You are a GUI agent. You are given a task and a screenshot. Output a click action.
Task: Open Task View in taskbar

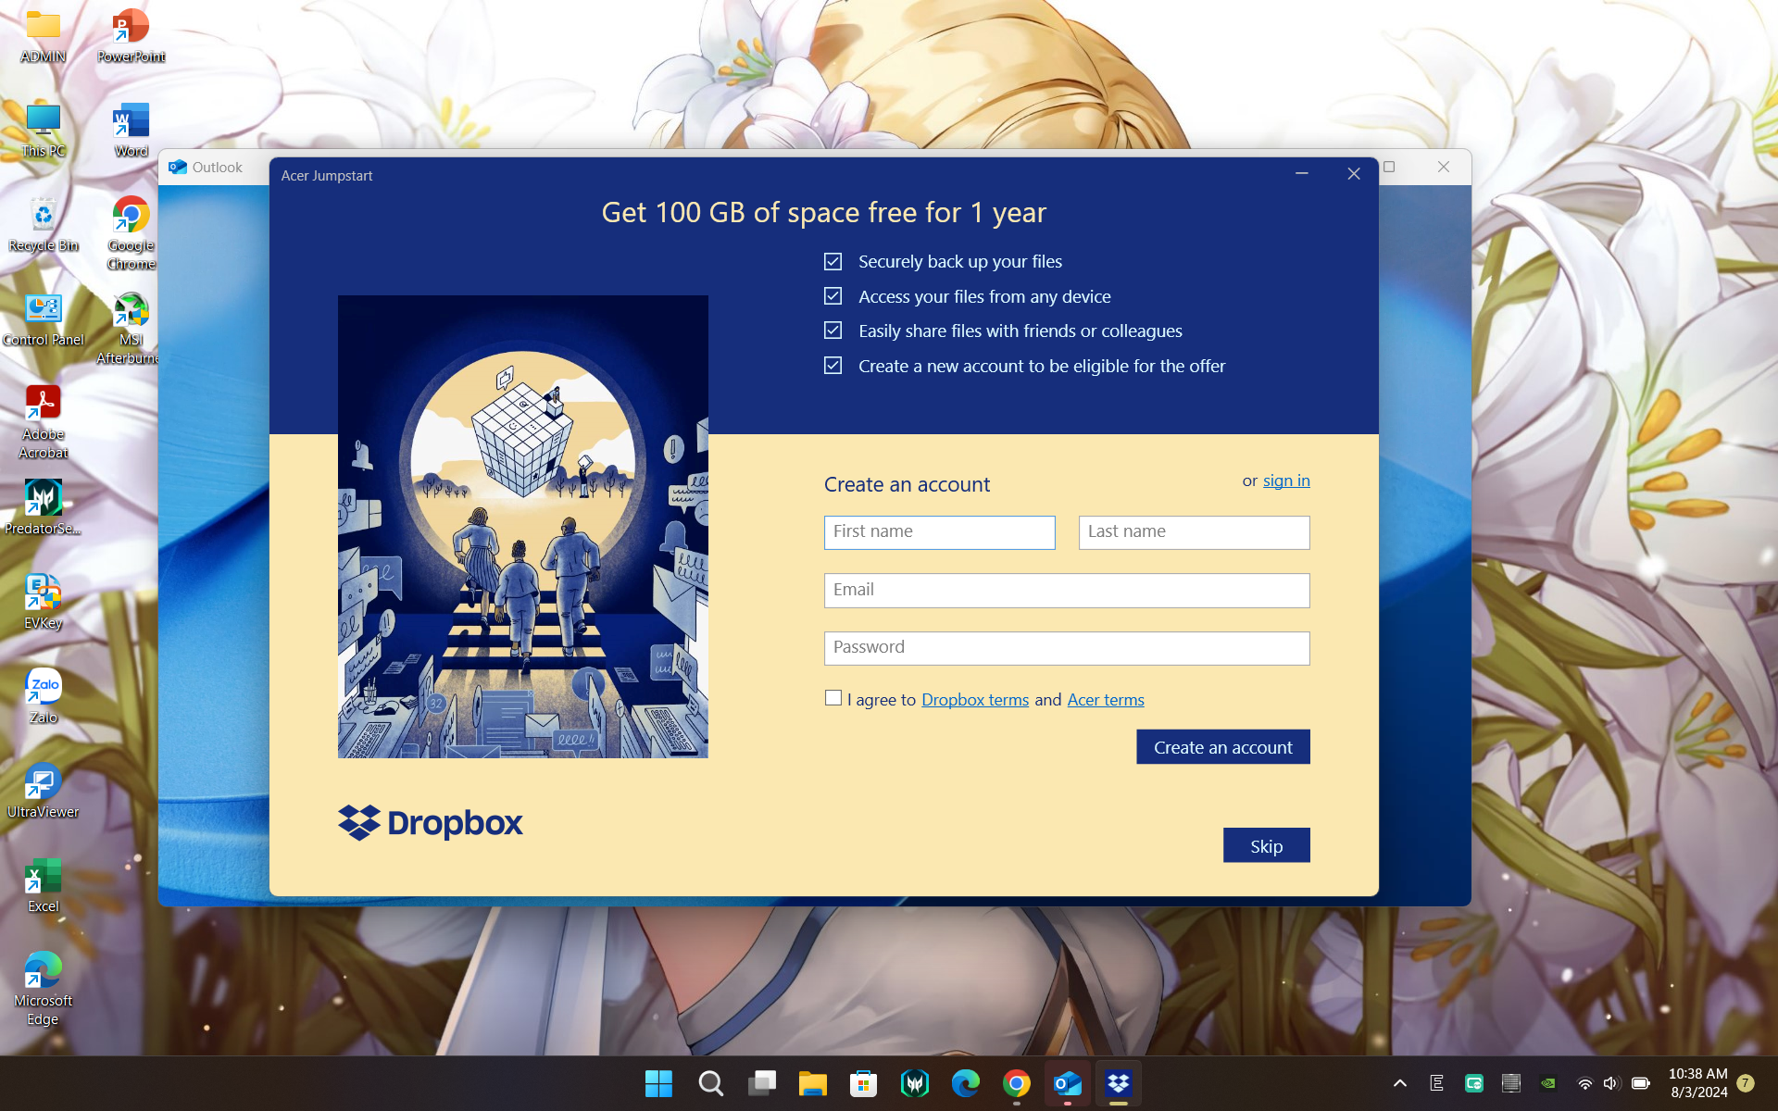click(x=761, y=1083)
